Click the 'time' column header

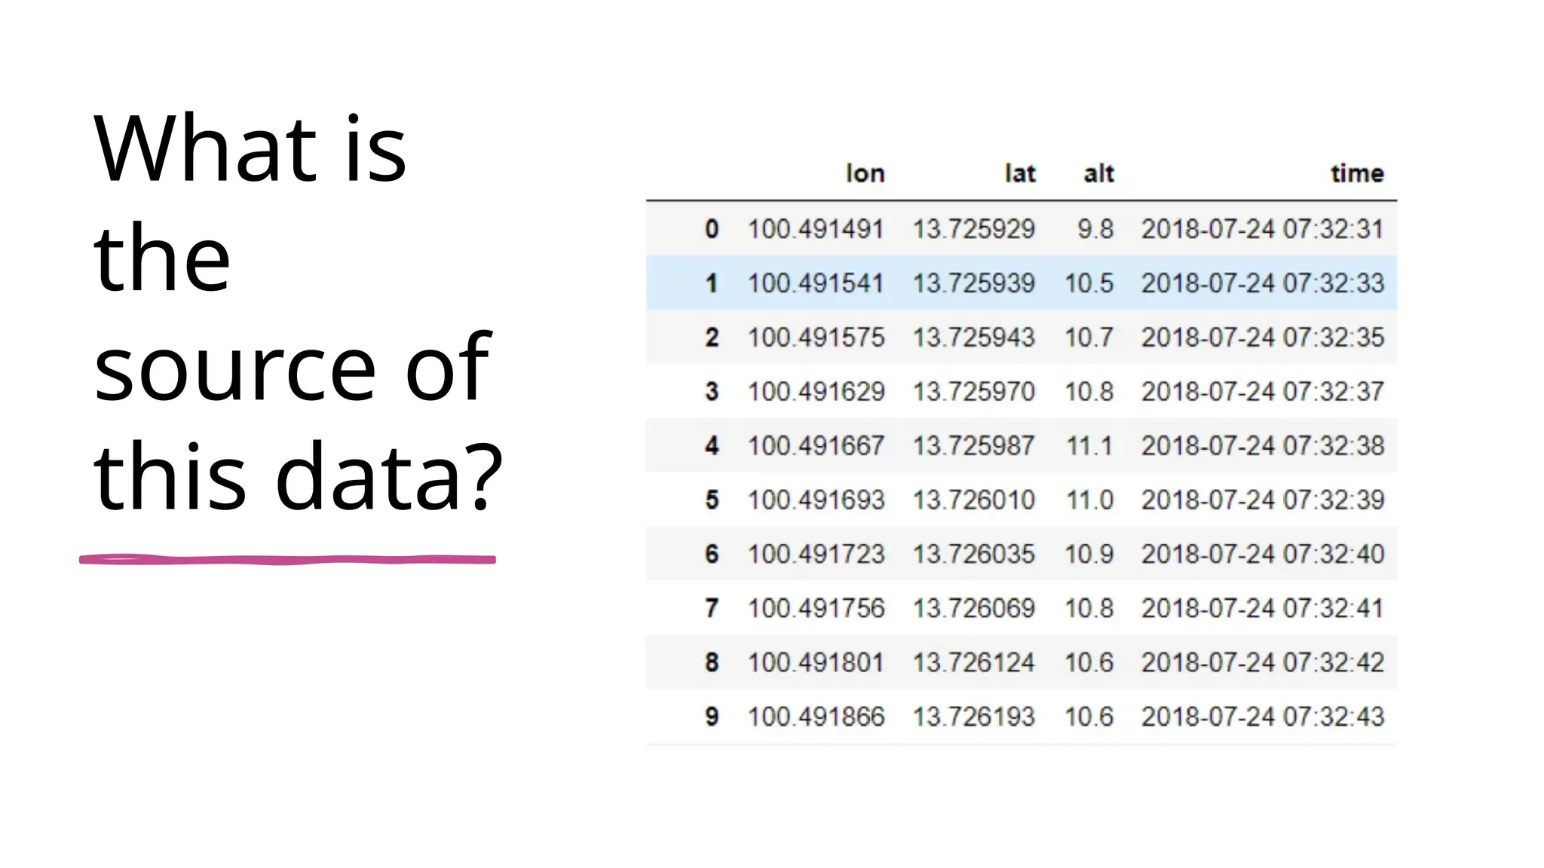pos(1357,173)
